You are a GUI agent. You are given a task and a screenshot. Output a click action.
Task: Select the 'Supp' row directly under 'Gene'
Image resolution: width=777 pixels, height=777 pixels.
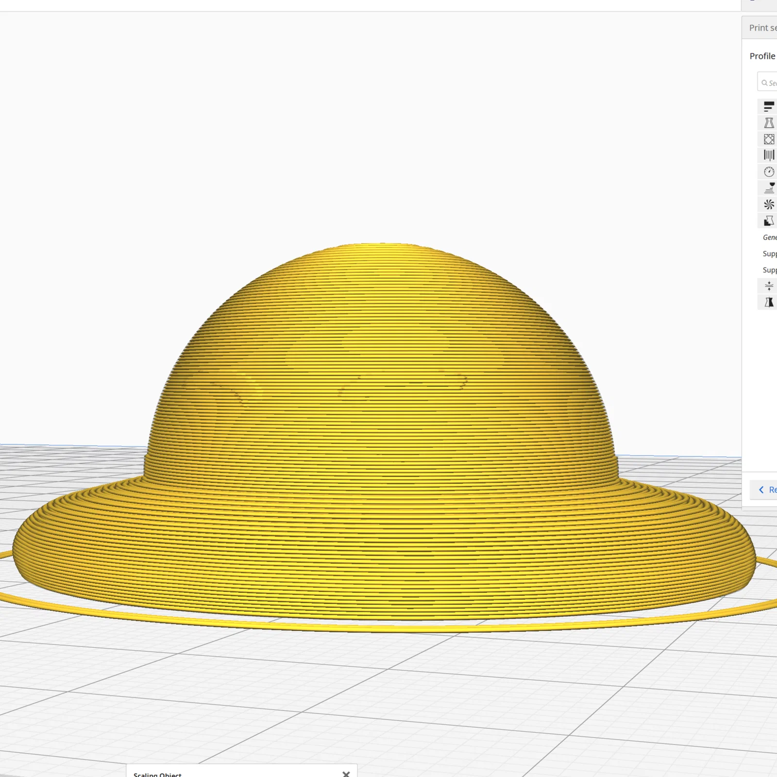[x=769, y=253]
